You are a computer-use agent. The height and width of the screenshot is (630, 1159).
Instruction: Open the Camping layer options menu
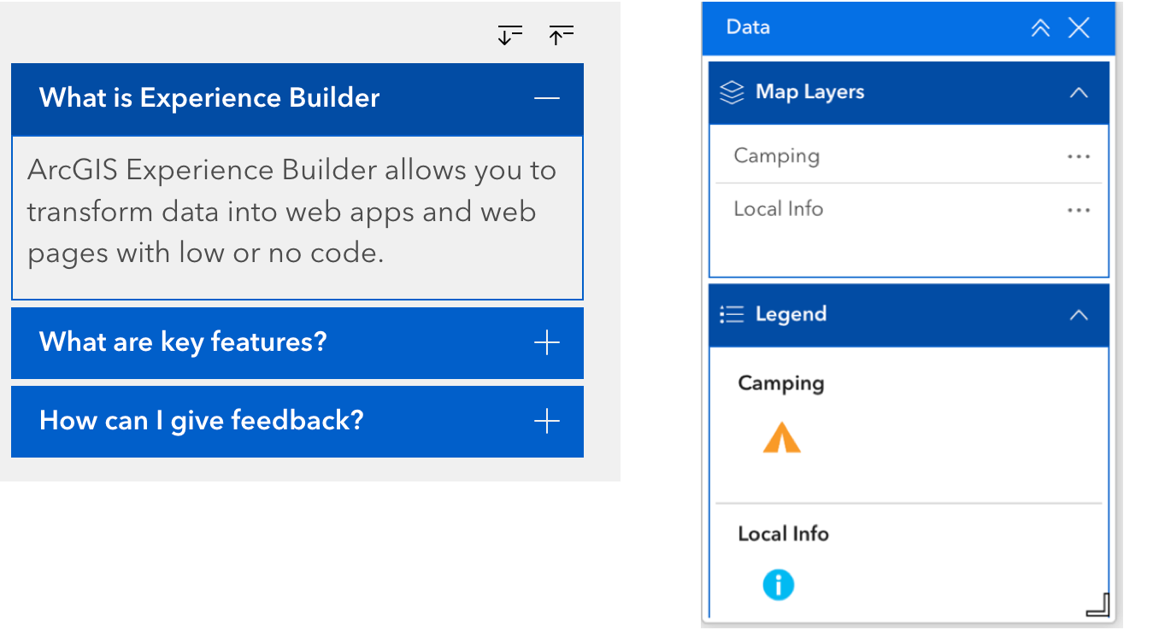[1079, 157]
